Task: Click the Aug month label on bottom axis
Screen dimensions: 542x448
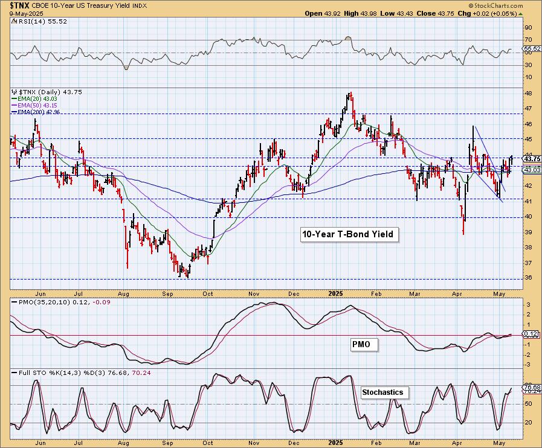Action: tap(123, 443)
